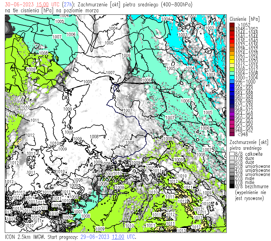This screenshot has width=271, height=241.
Task: Click the Cisnienie [hPa] legend heading
Action: 244,19
